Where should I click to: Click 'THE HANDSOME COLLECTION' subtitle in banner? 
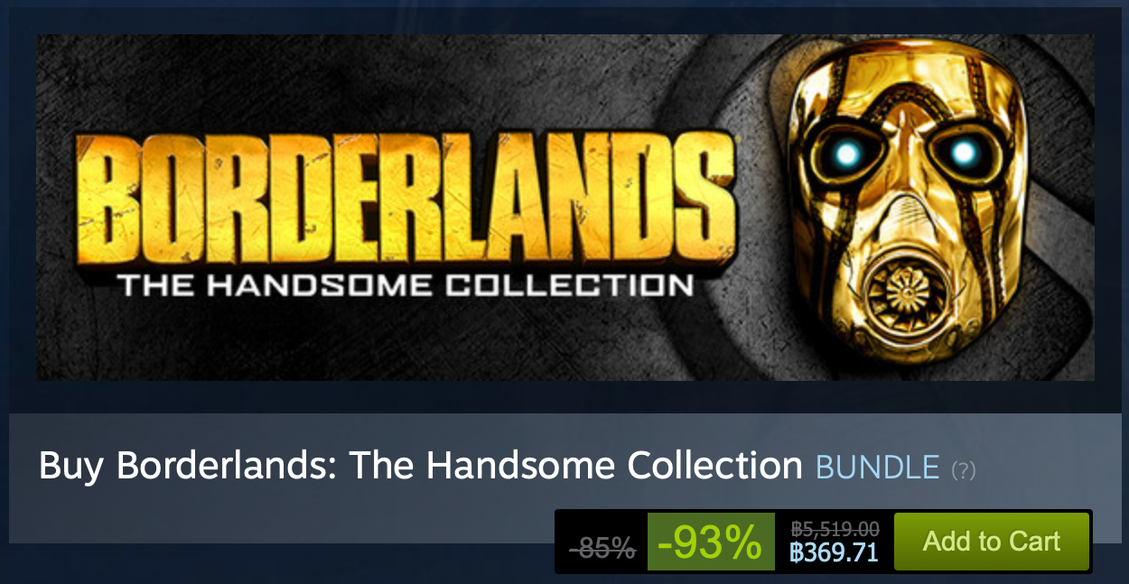406,286
